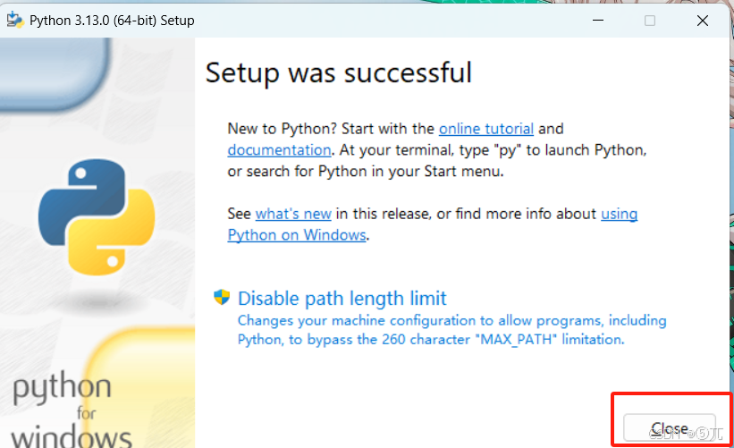The height and width of the screenshot is (448, 734).
Task: Open the documentation link
Action: pyautogui.click(x=279, y=150)
